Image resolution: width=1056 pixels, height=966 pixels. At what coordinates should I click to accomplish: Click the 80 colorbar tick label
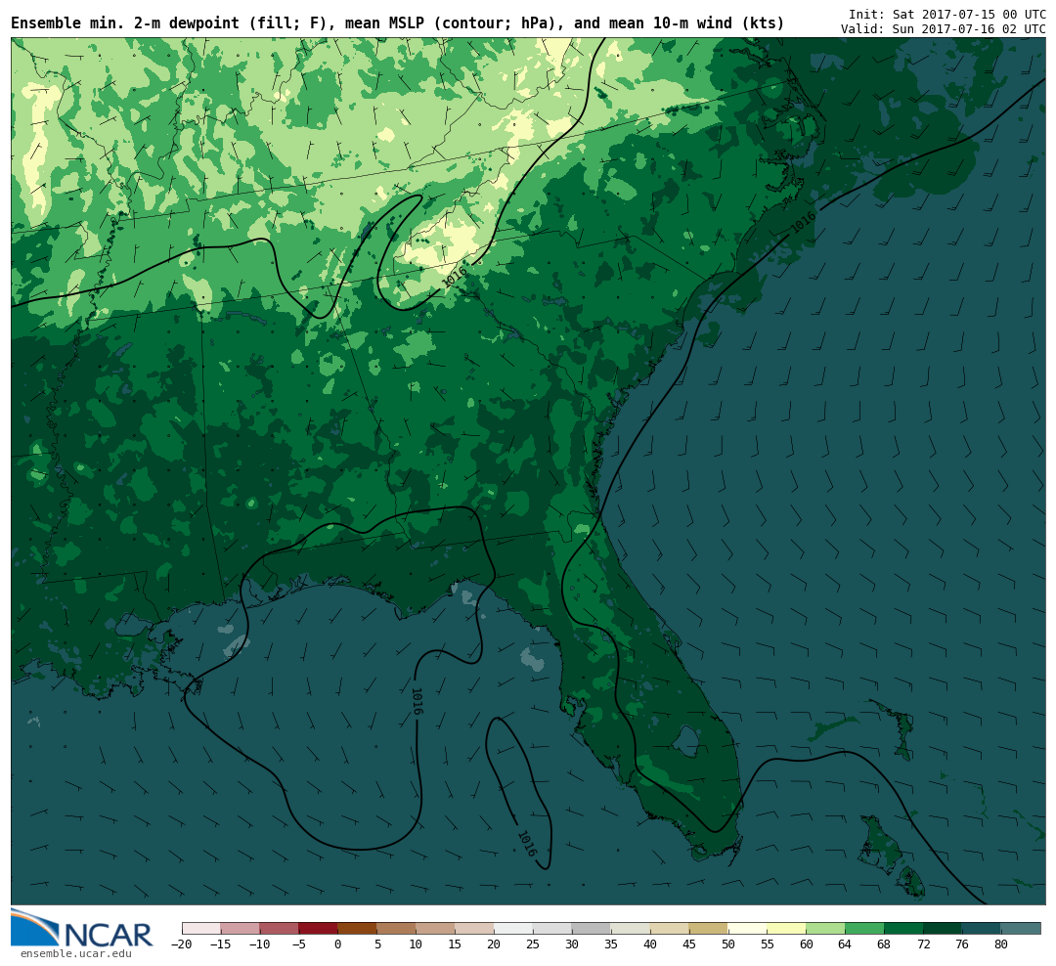click(1002, 944)
